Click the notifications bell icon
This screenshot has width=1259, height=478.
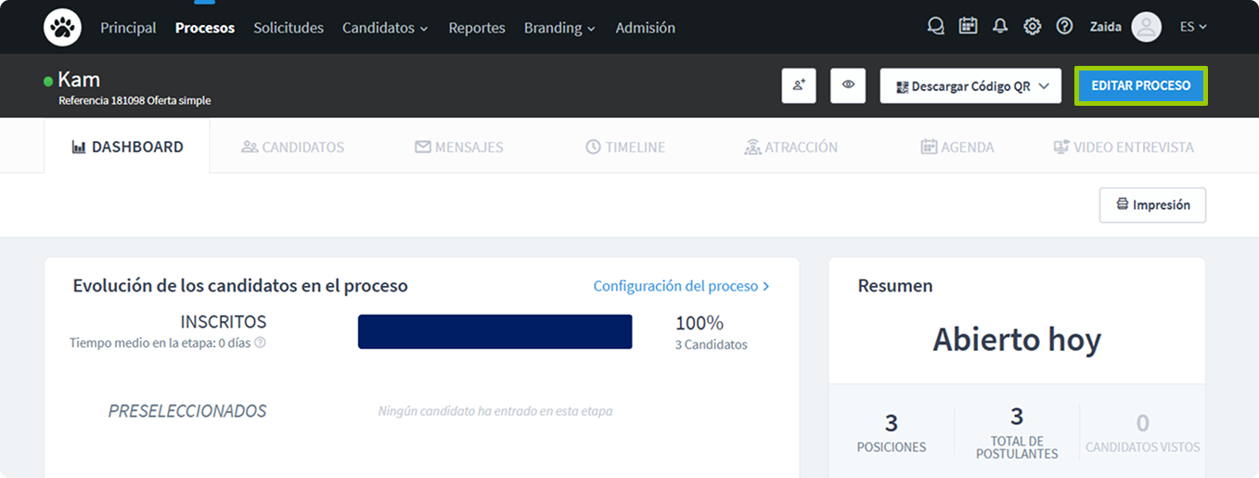[999, 27]
